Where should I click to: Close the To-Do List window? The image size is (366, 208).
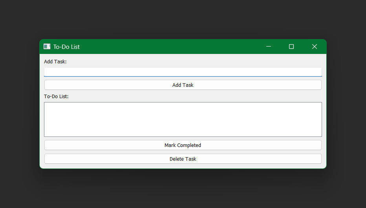click(315, 47)
